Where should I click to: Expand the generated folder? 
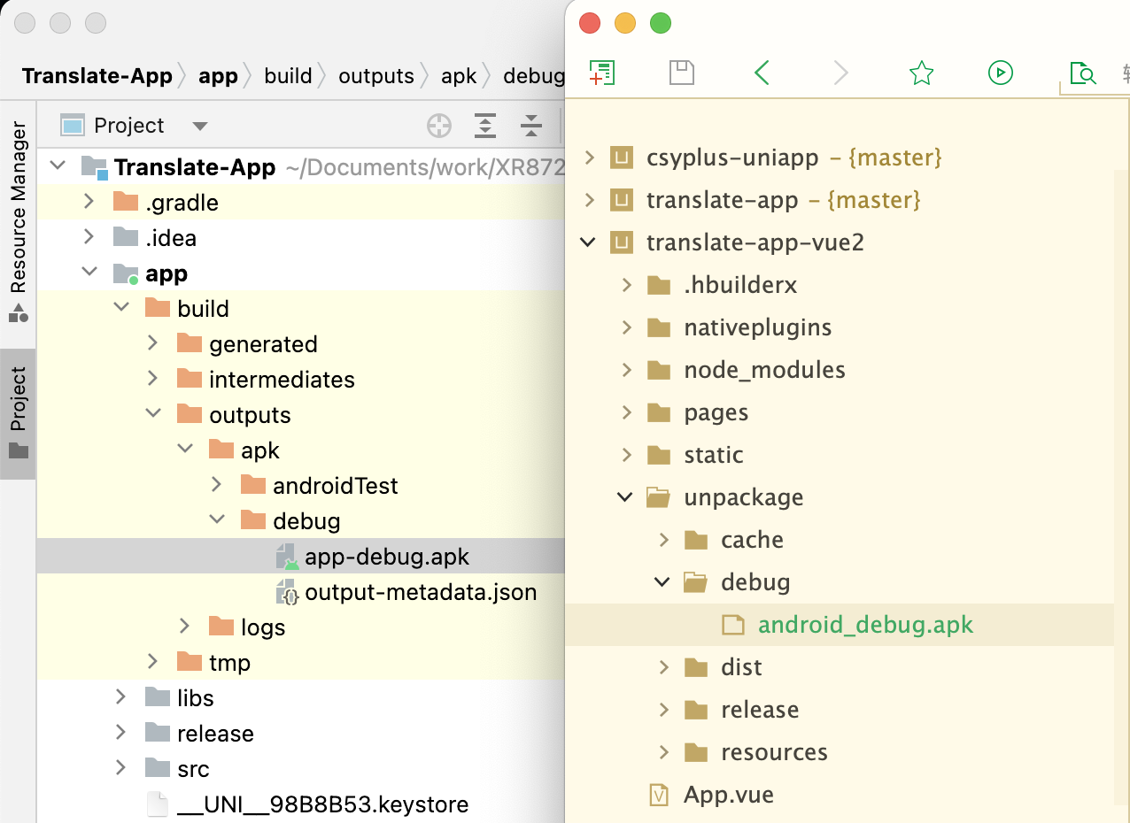152,343
